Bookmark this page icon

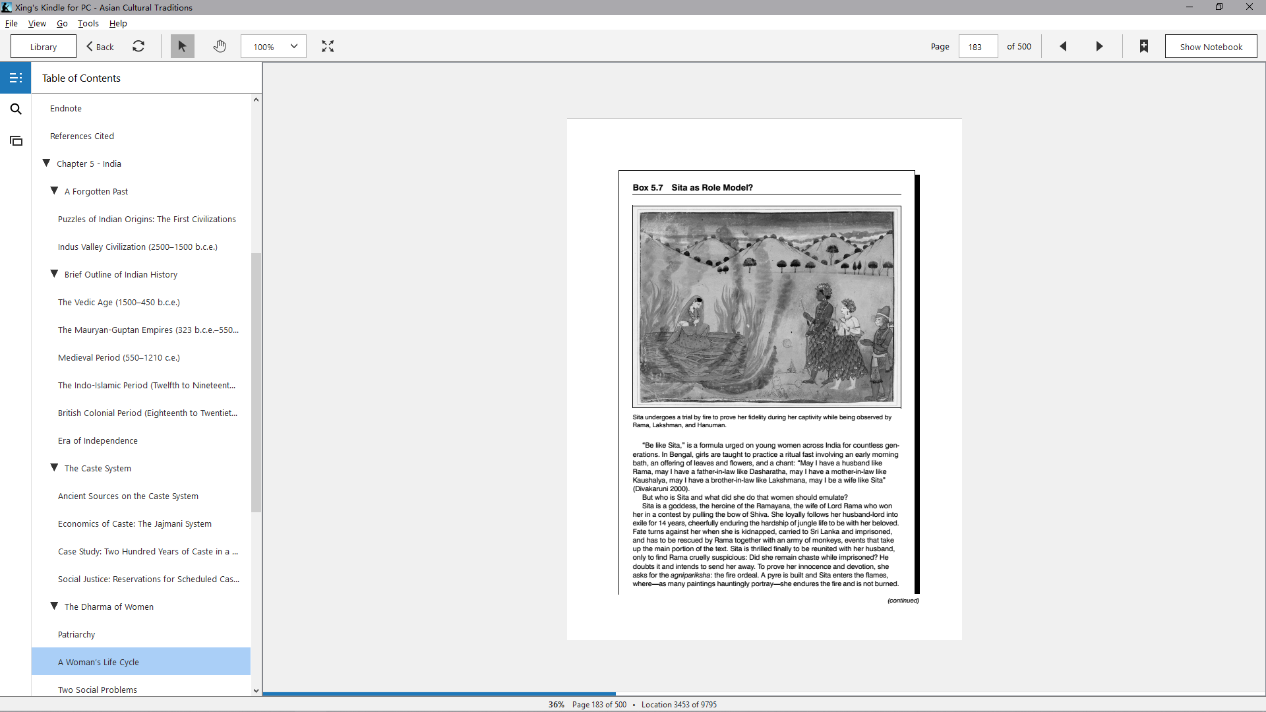pyautogui.click(x=1144, y=46)
